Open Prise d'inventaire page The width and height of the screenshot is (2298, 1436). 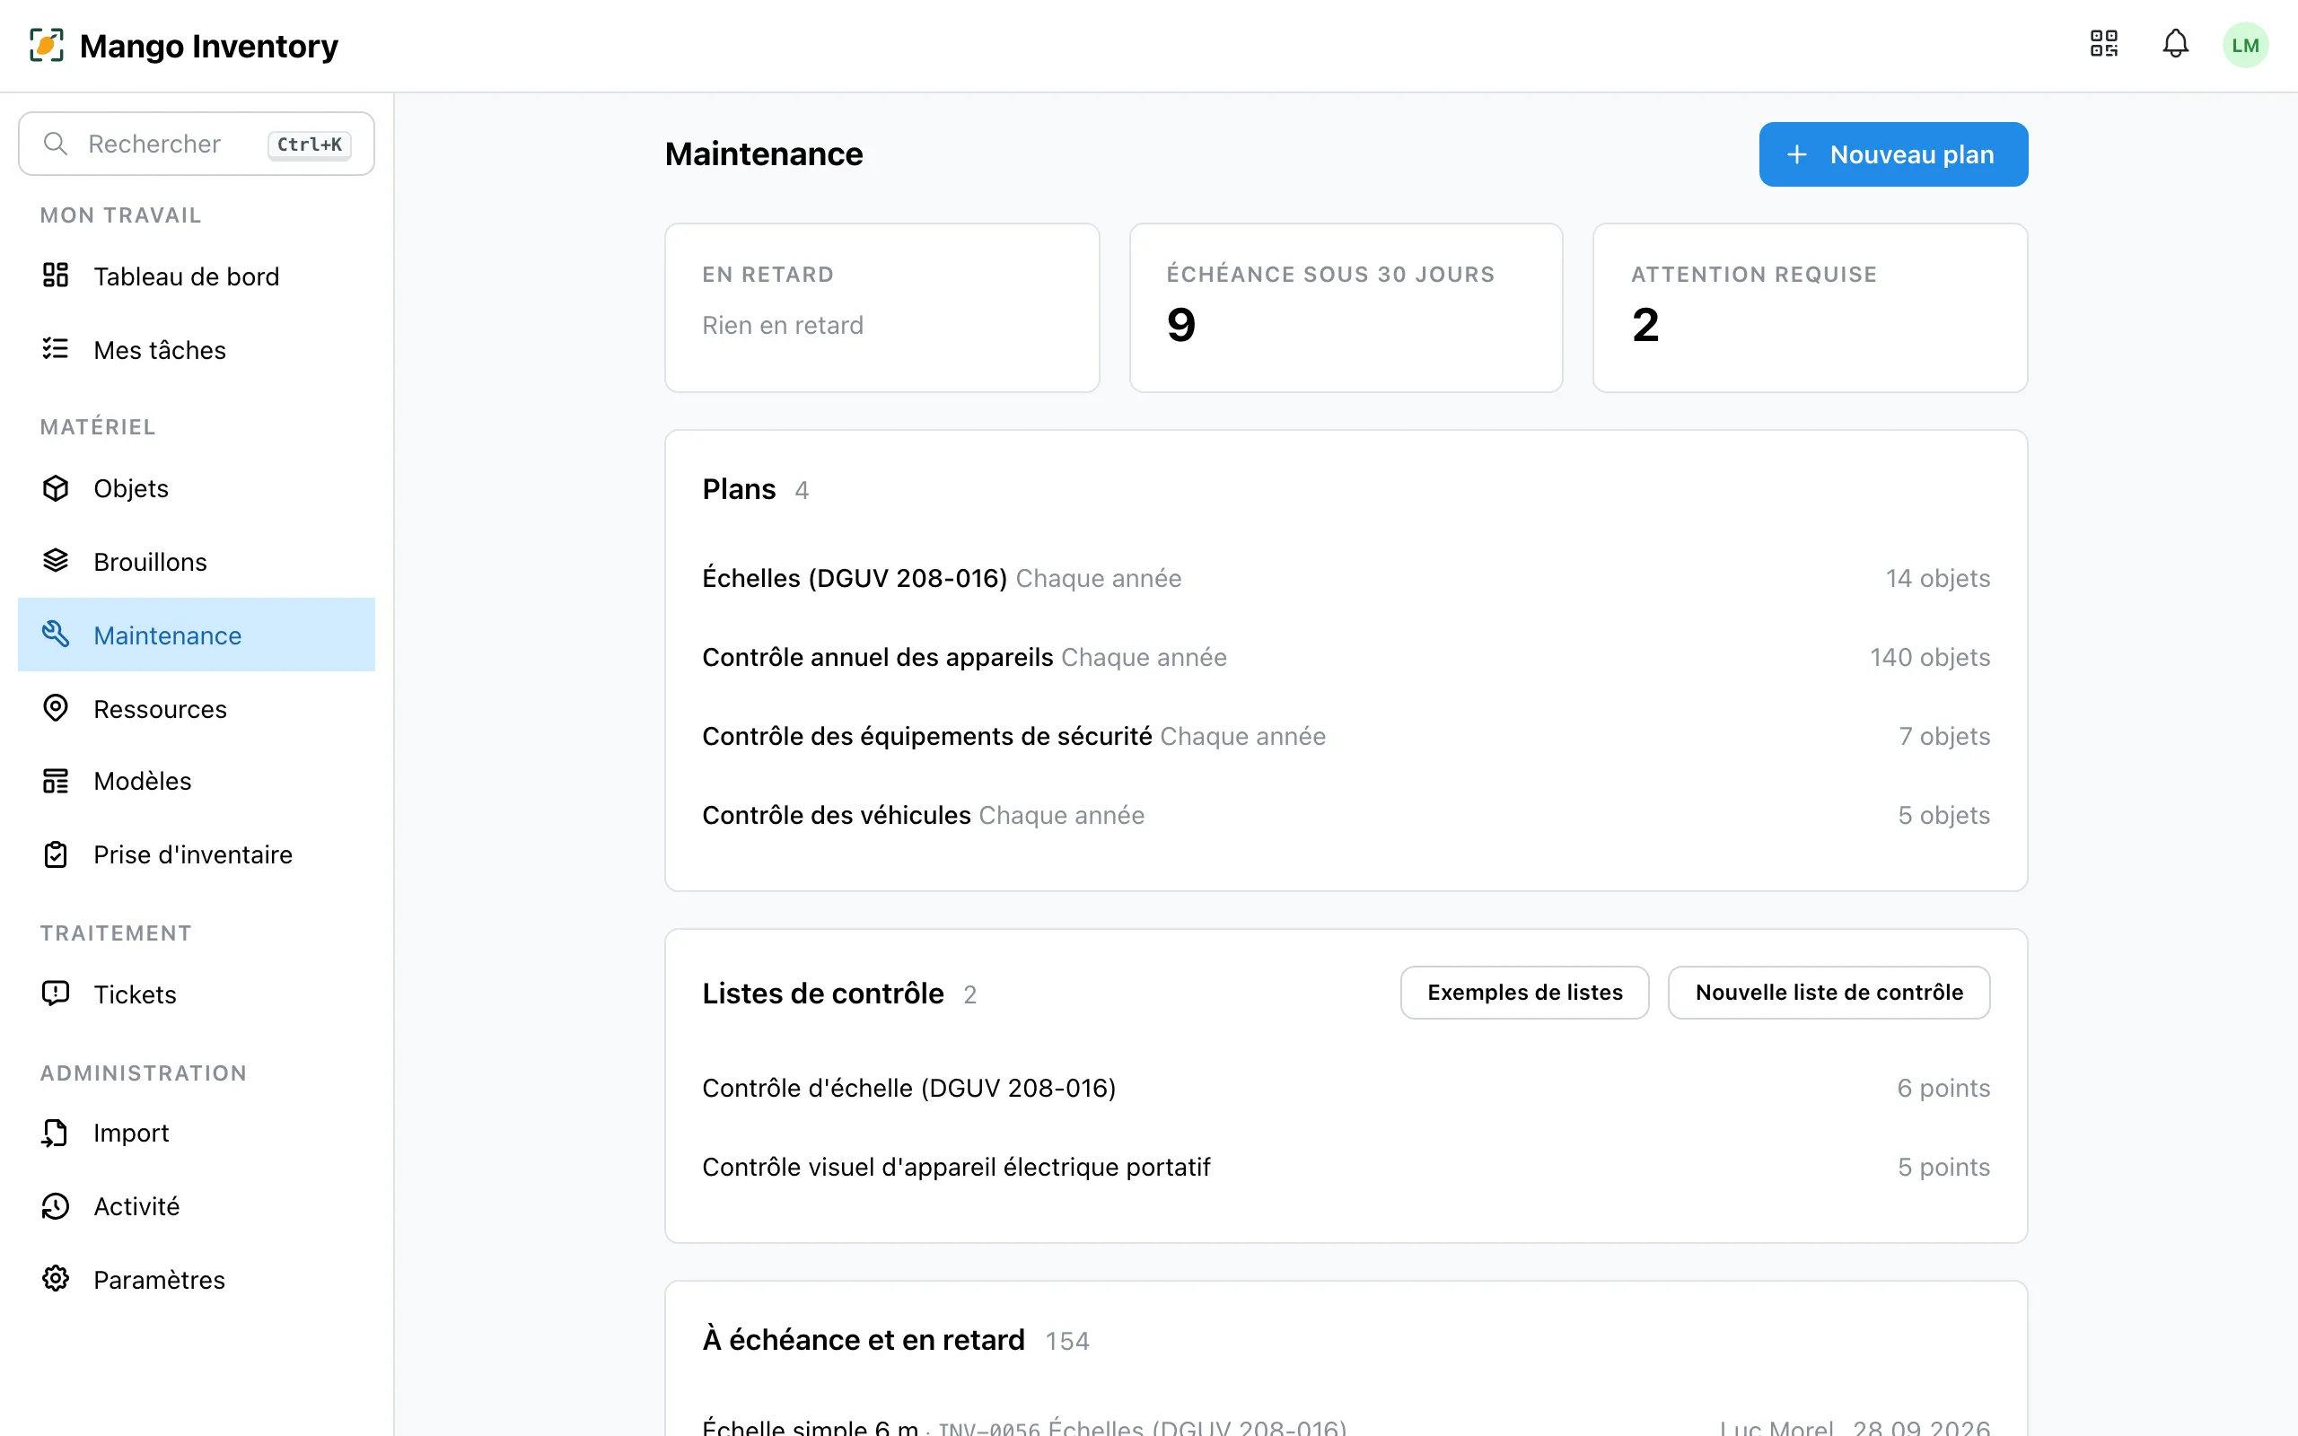(197, 854)
